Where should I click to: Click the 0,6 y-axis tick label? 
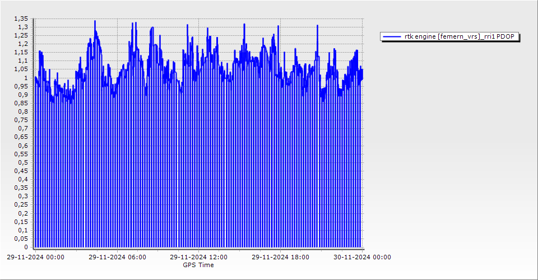coord(23,146)
